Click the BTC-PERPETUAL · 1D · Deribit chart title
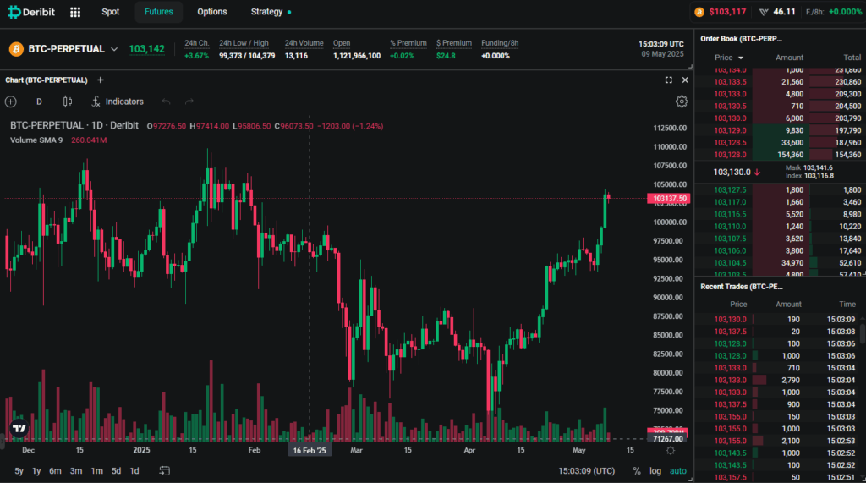866x483 pixels. [74, 126]
